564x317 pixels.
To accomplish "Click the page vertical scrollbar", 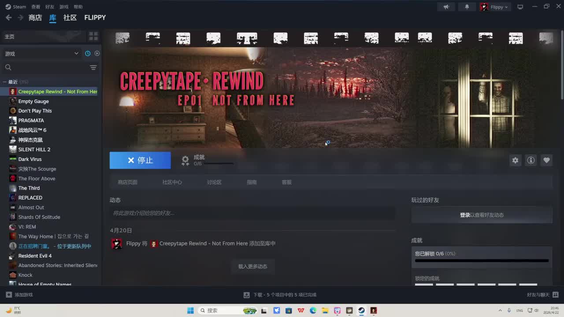I will [562, 66].
